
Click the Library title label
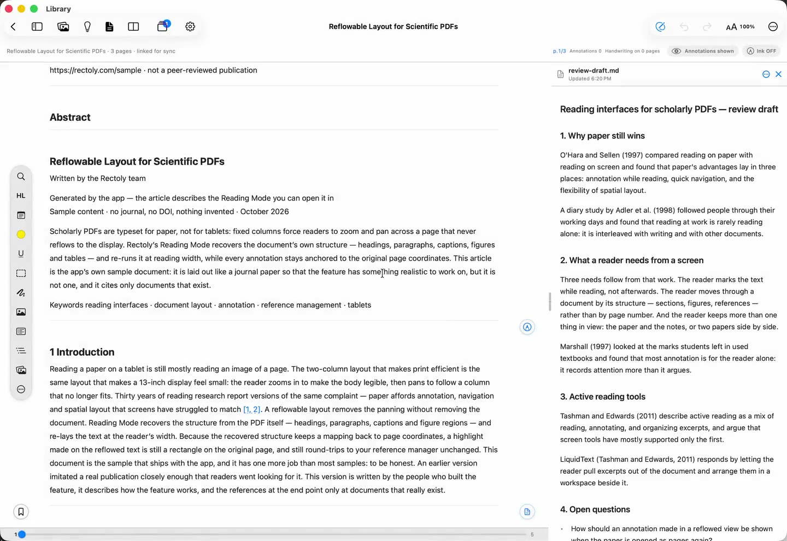pos(58,9)
